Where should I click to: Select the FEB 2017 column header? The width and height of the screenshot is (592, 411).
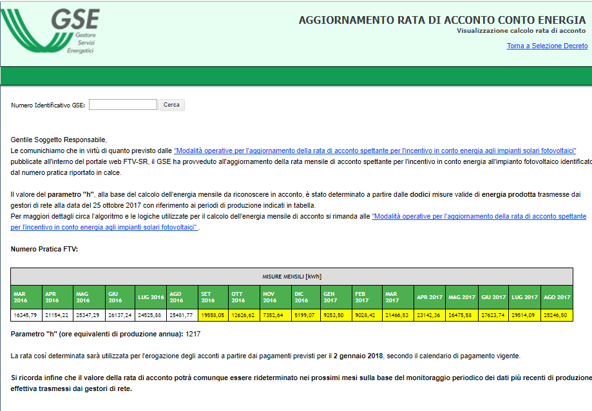pos(367,297)
